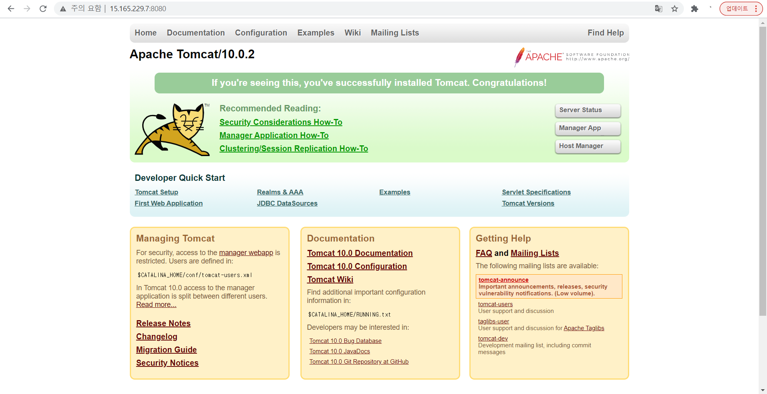Open the Examples nav item in top bar
Viewport: 767px width, 394px height.
point(316,33)
